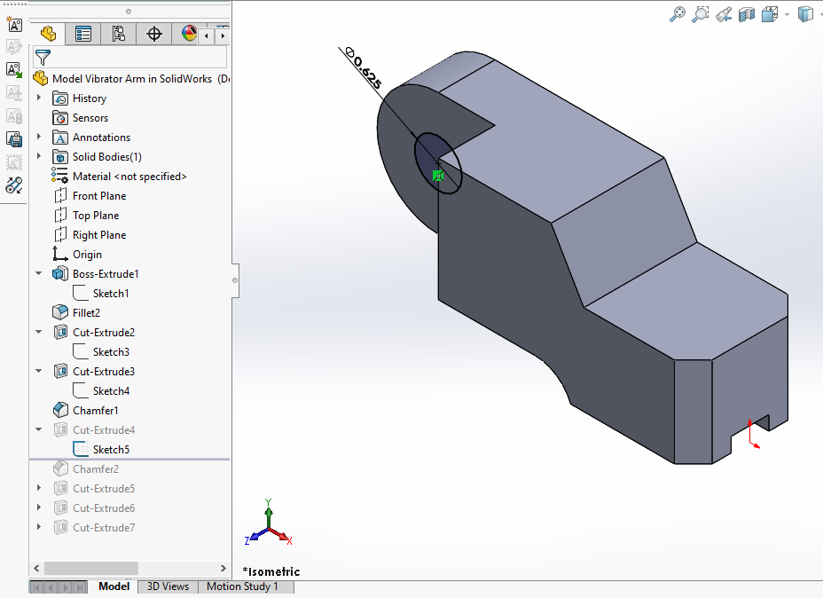The width and height of the screenshot is (823, 598).
Task: Open the DisplayManager color ball tab
Action: 189,35
